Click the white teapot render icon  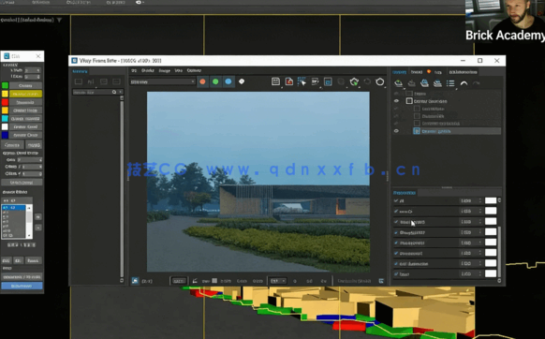pos(380,81)
